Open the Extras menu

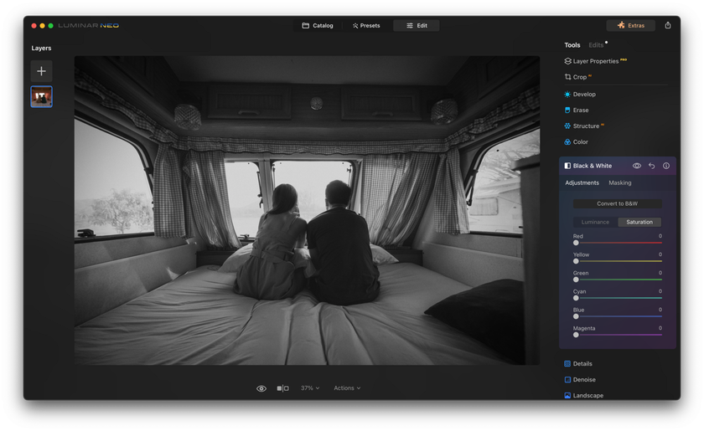click(x=630, y=26)
